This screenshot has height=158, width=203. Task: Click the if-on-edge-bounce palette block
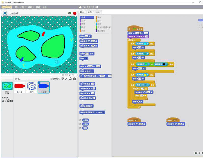[86, 106]
